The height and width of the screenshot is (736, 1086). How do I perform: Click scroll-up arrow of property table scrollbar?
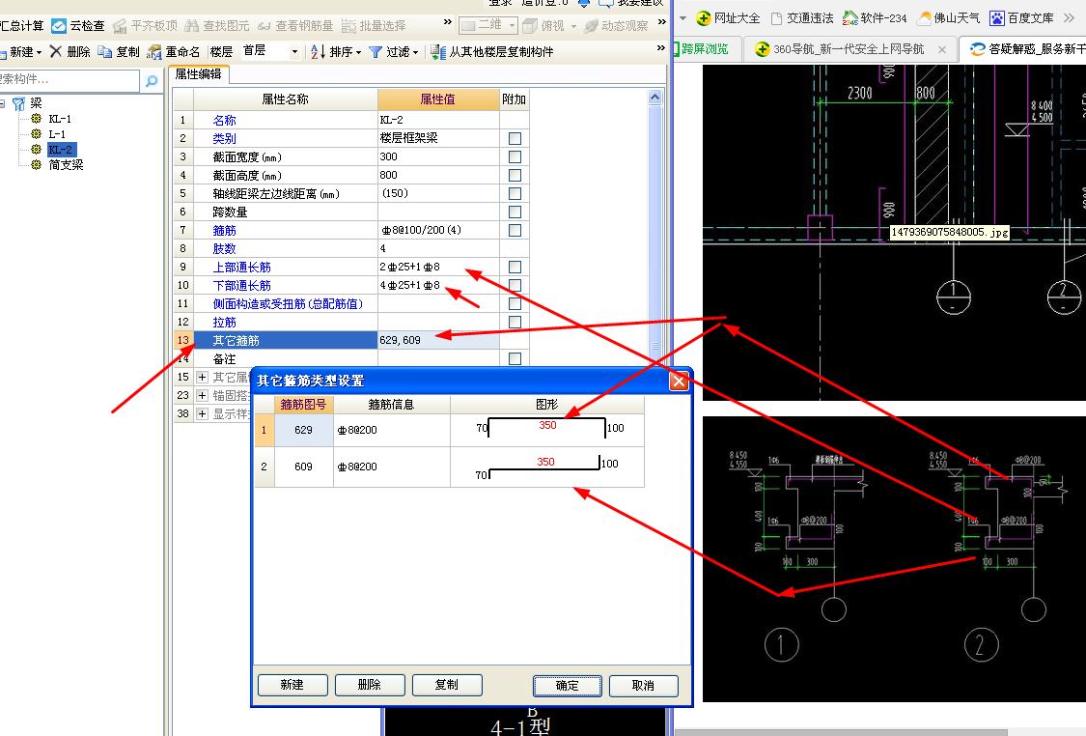[x=654, y=98]
